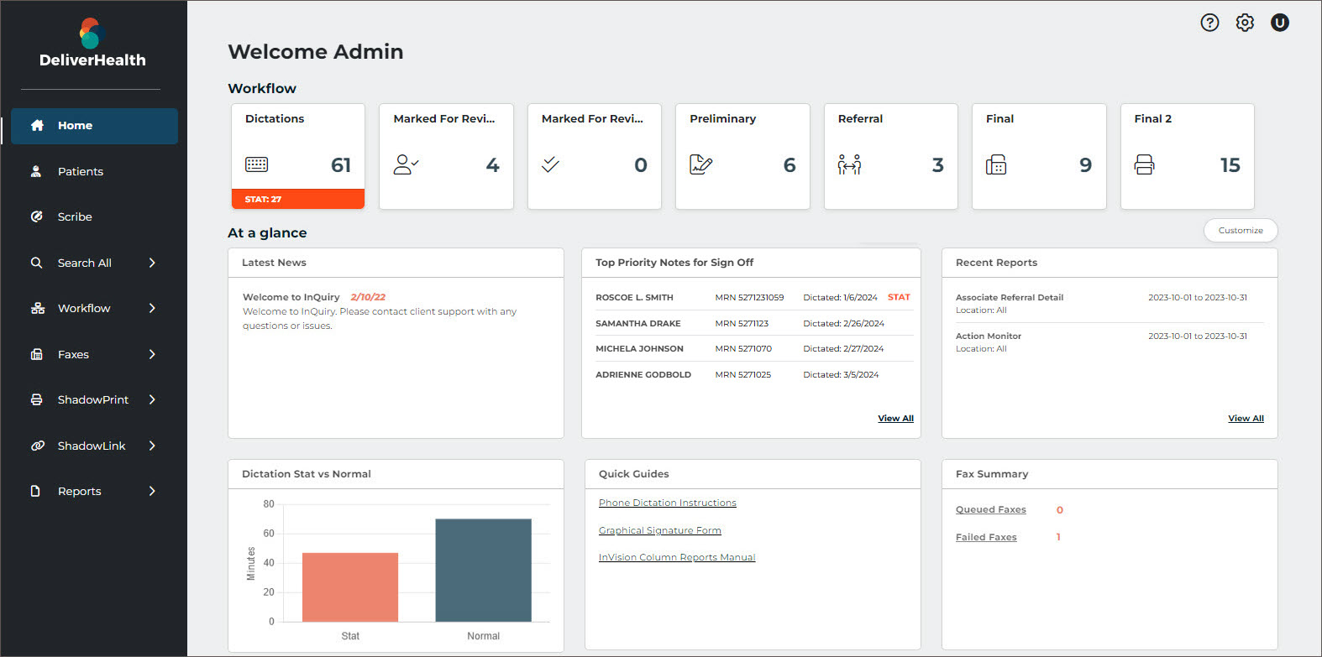Expand the Reports sidebar submenu arrow

[x=152, y=491]
